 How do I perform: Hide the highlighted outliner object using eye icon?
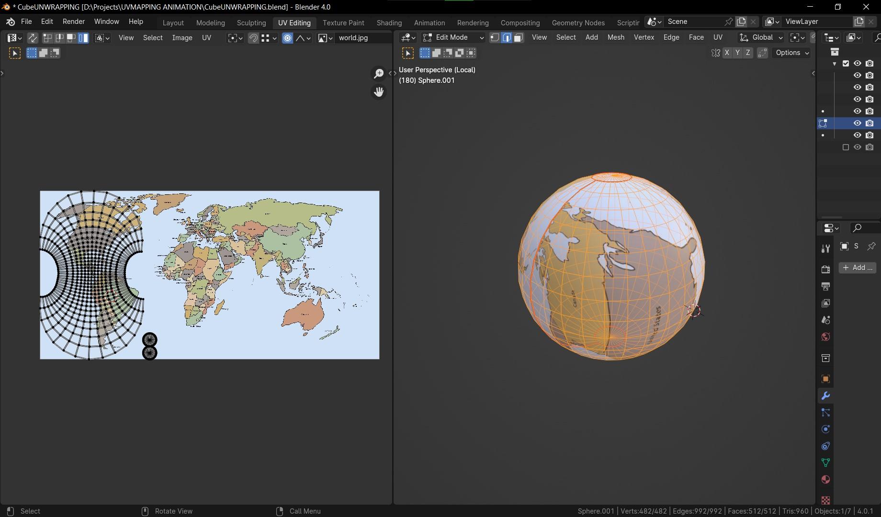click(x=857, y=123)
